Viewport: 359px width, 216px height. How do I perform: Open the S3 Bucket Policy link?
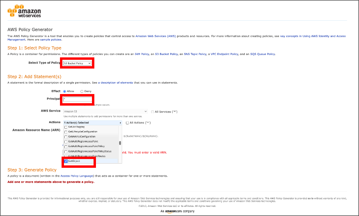pos(166,54)
